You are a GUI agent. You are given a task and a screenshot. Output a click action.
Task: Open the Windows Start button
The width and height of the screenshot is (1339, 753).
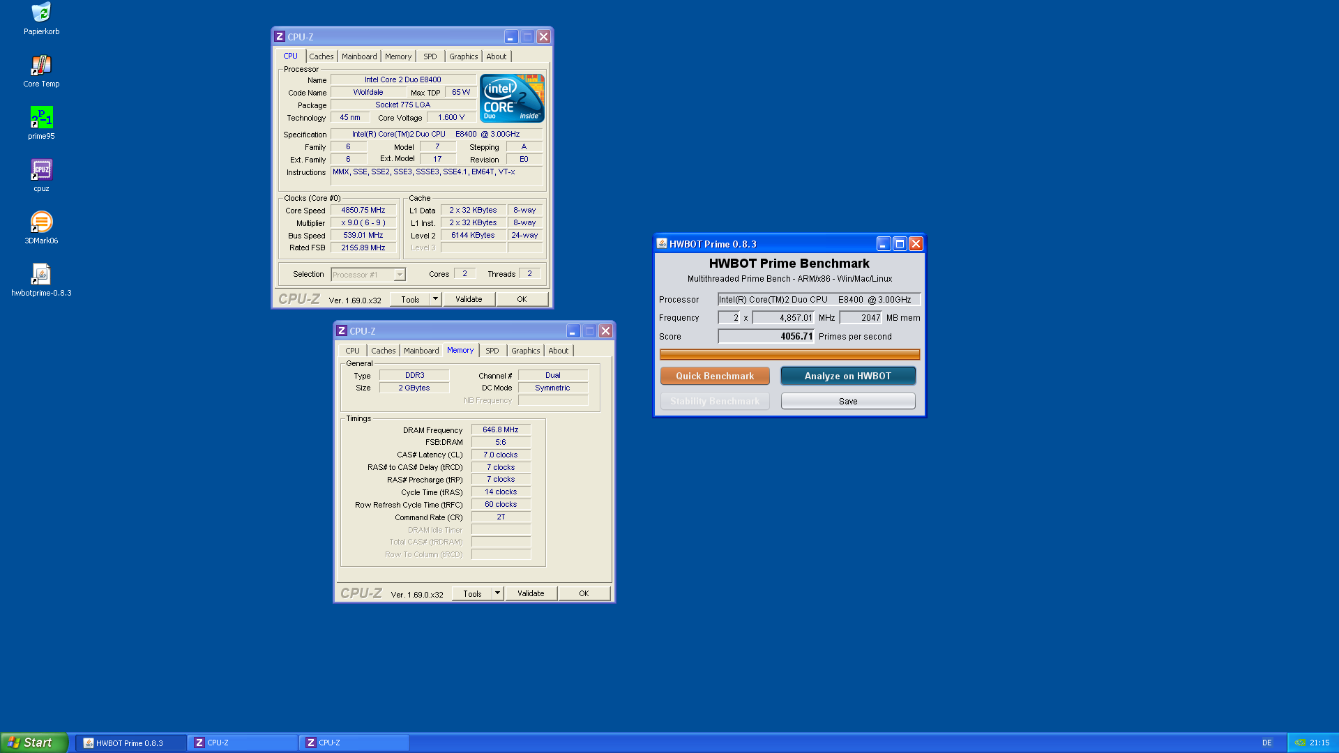pos(34,743)
